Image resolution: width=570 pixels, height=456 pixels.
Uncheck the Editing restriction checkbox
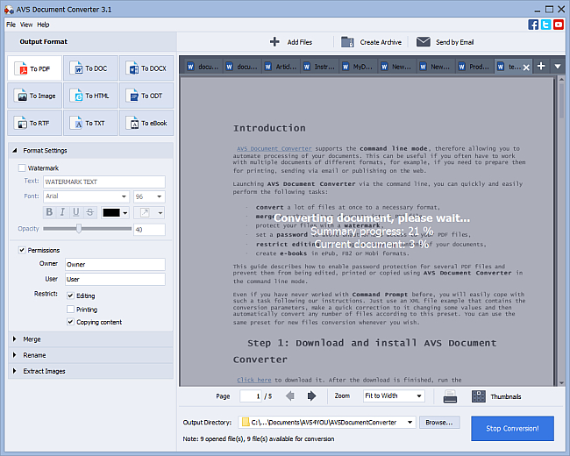tap(70, 296)
